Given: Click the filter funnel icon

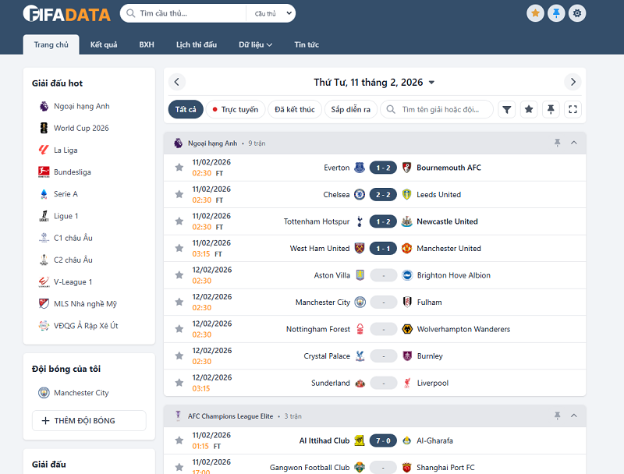Looking at the screenshot, I should point(507,110).
